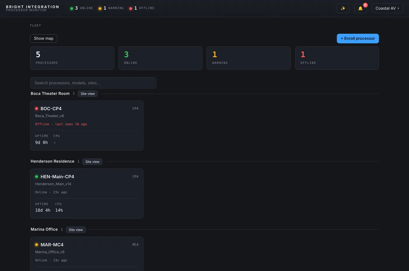Image resolution: width=409 pixels, height=271 pixels.
Task: Open the BOC-CP4 processor card
Action: [87, 126]
